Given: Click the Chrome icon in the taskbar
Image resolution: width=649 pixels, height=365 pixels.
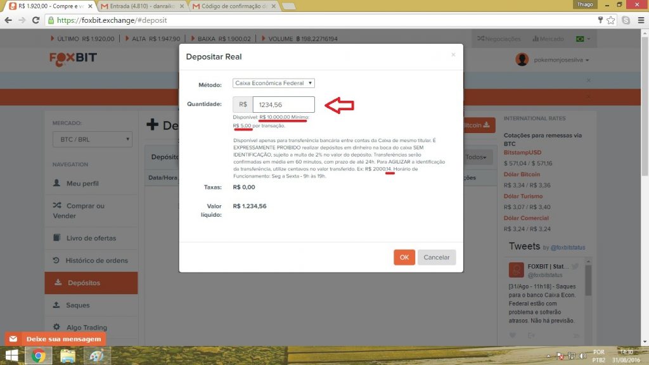Looking at the screenshot, I should coord(38,355).
